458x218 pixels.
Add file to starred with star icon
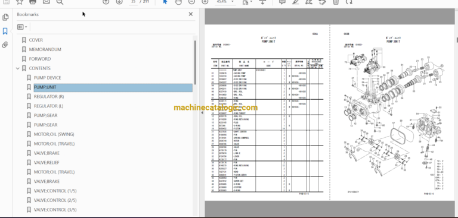[x=19, y=2]
